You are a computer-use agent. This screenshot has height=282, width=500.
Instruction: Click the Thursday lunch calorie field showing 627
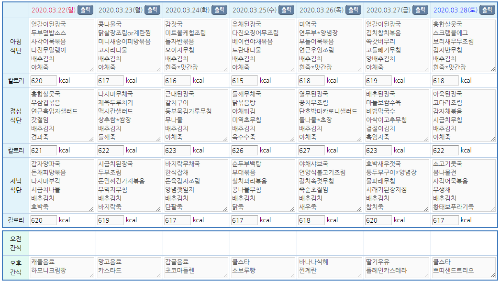tap(311, 151)
